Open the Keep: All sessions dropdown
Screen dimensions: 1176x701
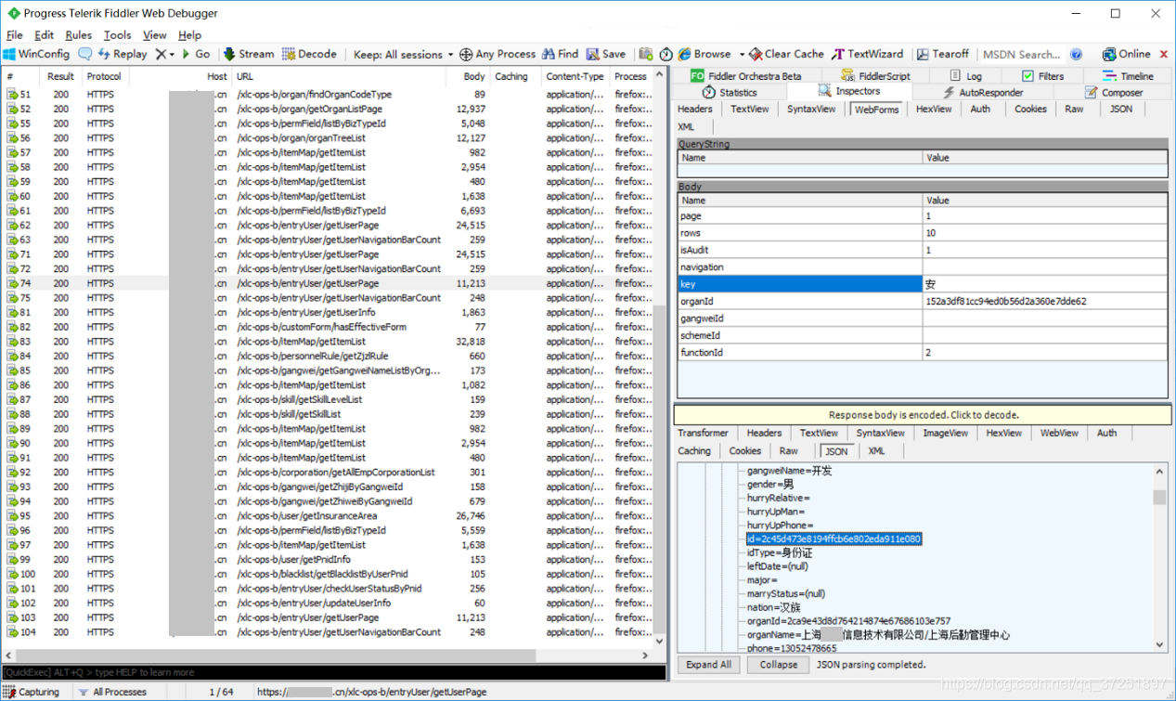tap(404, 54)
